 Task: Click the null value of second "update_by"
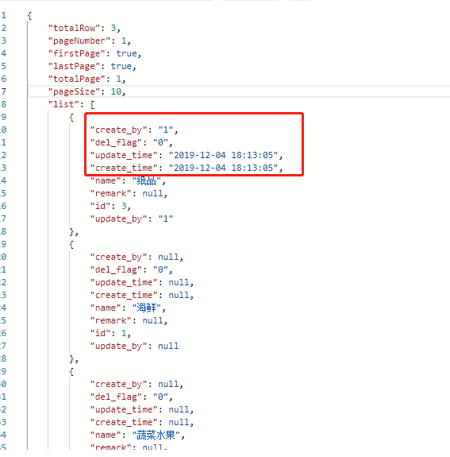pos(168,346)
